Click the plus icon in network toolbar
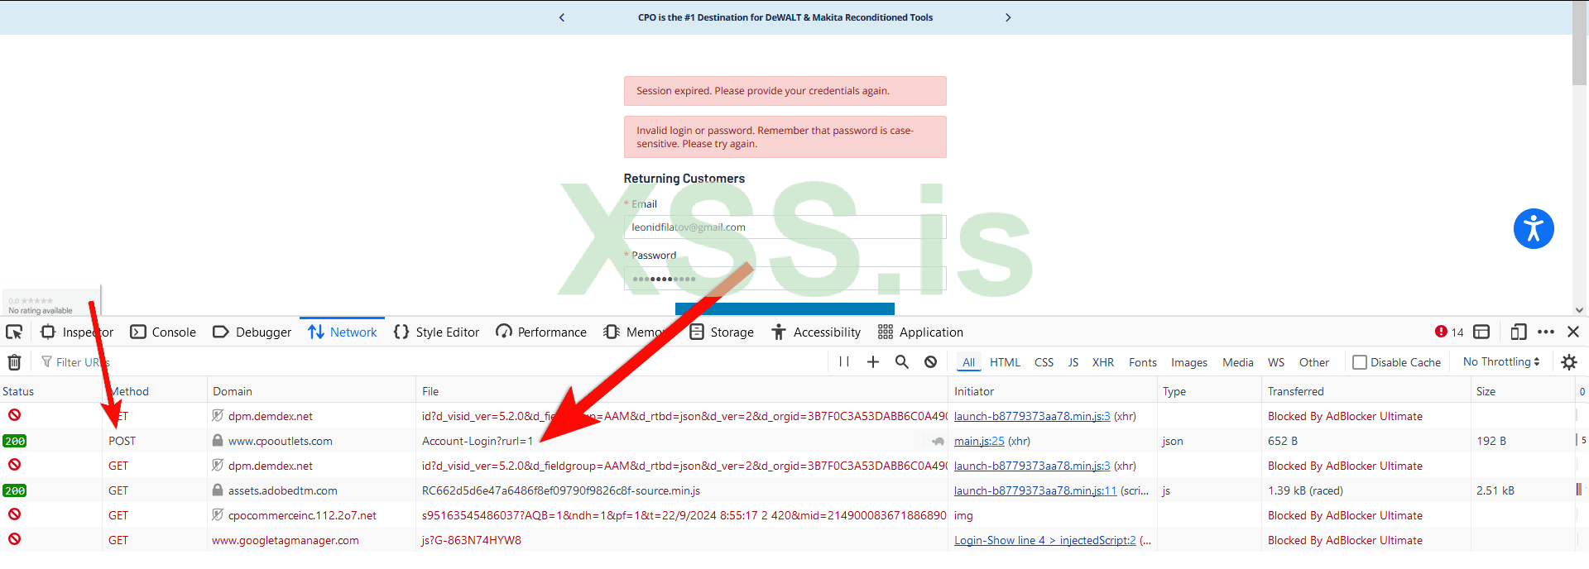 click(873, 361)
